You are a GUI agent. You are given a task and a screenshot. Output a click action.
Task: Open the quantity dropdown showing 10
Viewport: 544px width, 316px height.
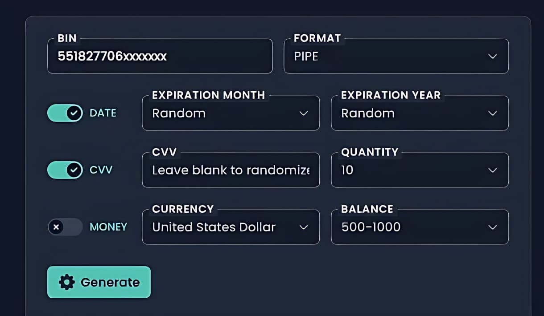[410, 170]
